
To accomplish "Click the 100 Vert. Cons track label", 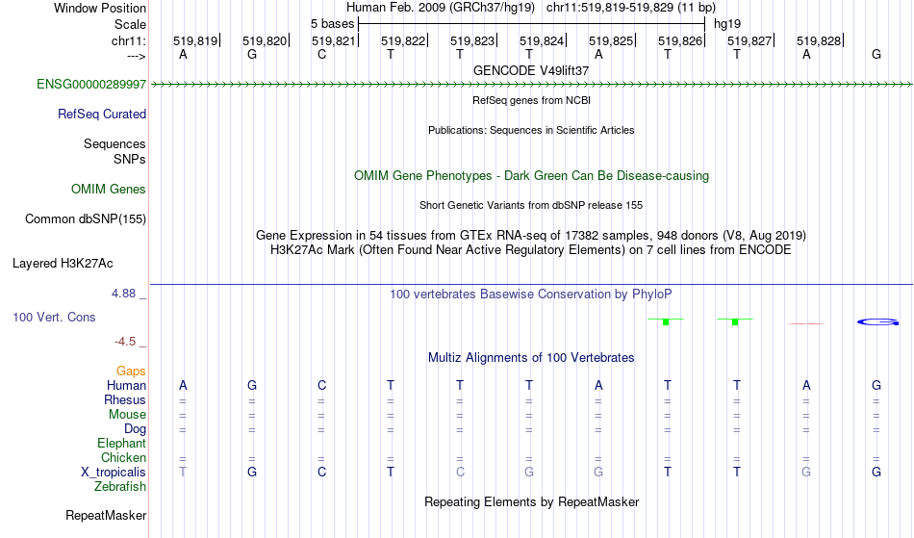I will pos(54,318).
